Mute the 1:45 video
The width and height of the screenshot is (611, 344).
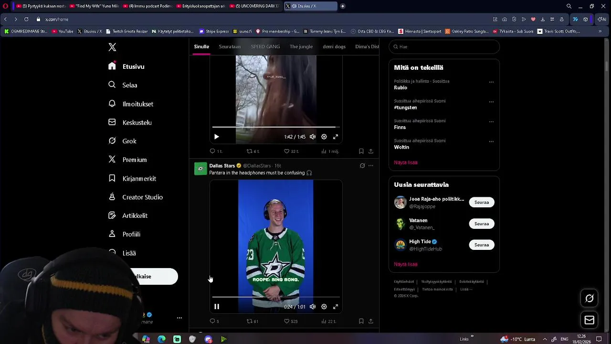click(313, 137)
